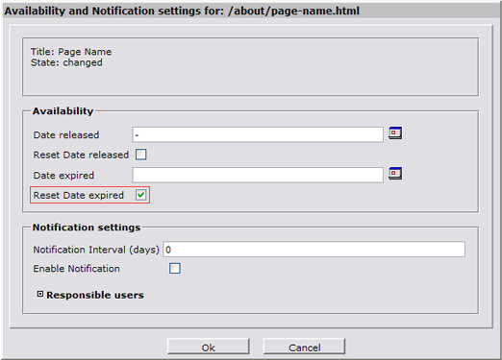Focus the Date released input field
The height and width of the screenshot is (360, 502).
tap(258, 134)
